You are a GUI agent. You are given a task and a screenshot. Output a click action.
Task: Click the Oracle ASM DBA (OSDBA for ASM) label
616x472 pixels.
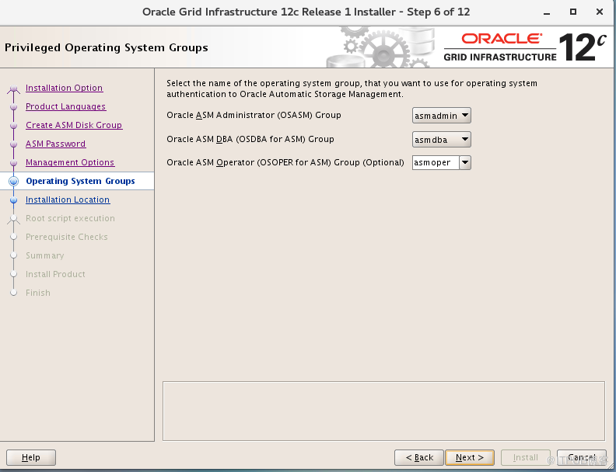click(x=250, y=139)
